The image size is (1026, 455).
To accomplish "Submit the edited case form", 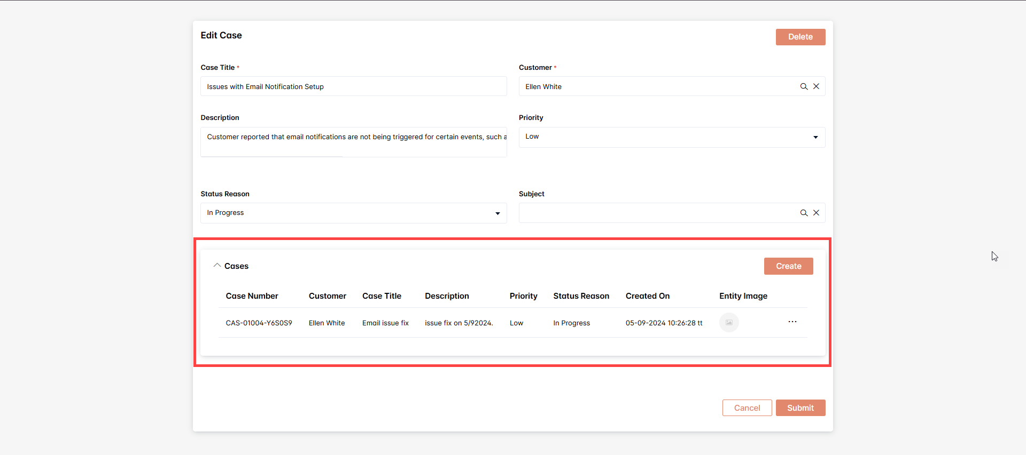I will 800,408.
